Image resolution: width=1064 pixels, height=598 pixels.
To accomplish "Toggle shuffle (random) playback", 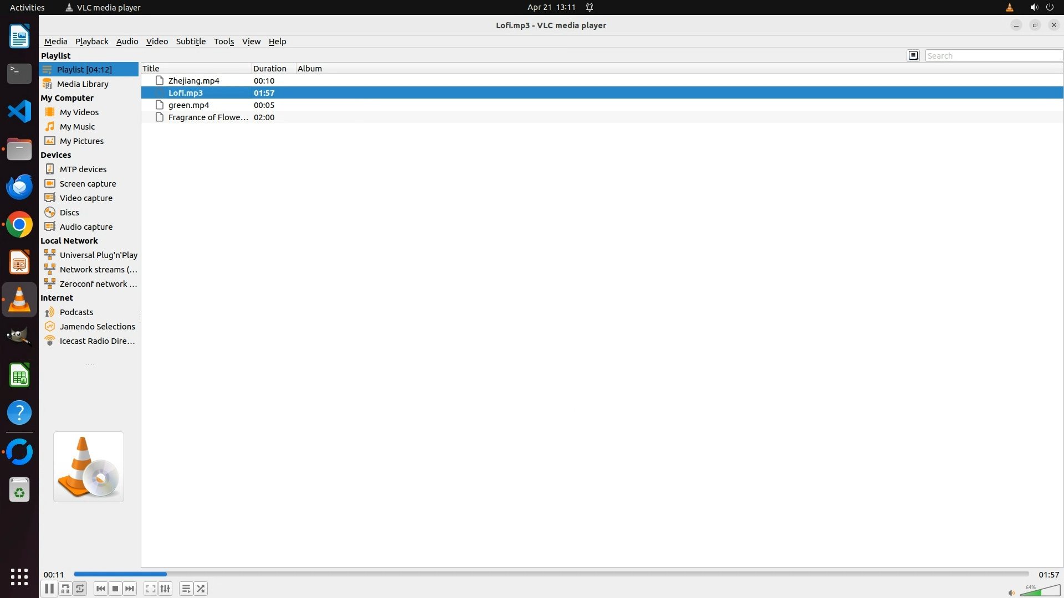I will click(x=201, y=589).
